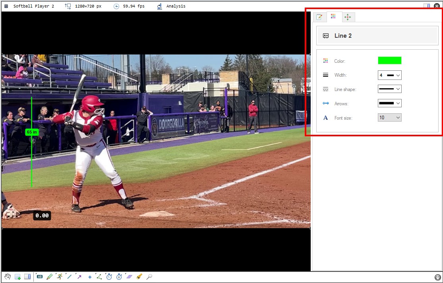Screen dimensions: 443x283
Task: Switch to the notepad annotations tab
Action: (319, 17)
